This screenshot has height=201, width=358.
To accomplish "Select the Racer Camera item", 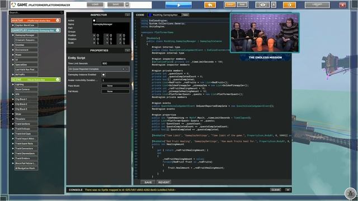I will click(x=26, y=89).
